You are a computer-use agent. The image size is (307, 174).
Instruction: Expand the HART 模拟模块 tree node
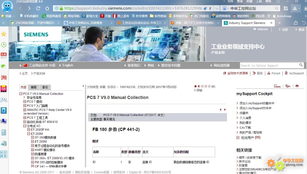(32, 150)
